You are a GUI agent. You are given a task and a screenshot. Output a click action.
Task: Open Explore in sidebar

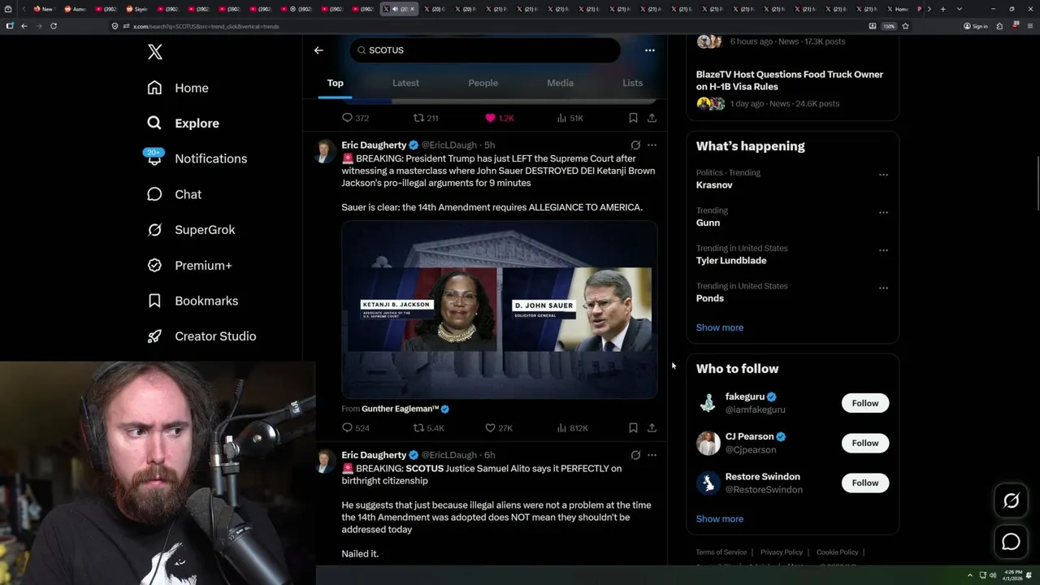coord(183,123)
